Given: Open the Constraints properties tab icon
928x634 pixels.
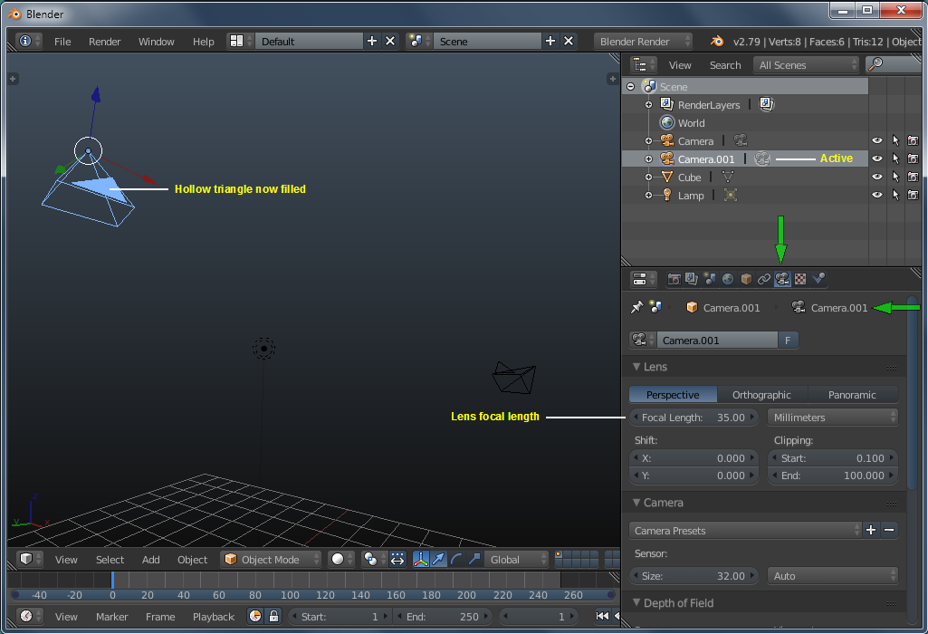Looking at the screenshot, I should 764,279.
